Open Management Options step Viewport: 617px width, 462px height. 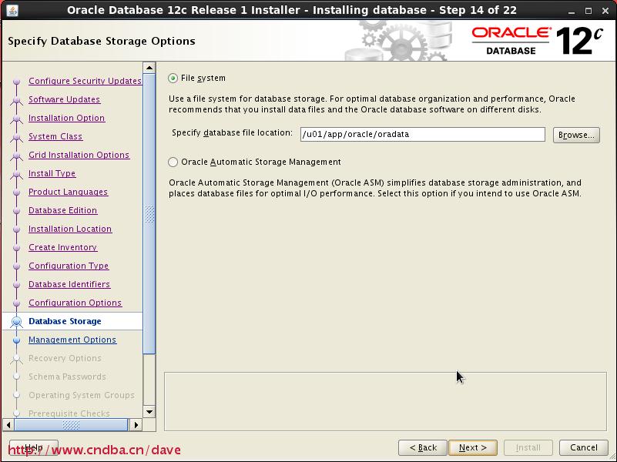coord(72,340)
